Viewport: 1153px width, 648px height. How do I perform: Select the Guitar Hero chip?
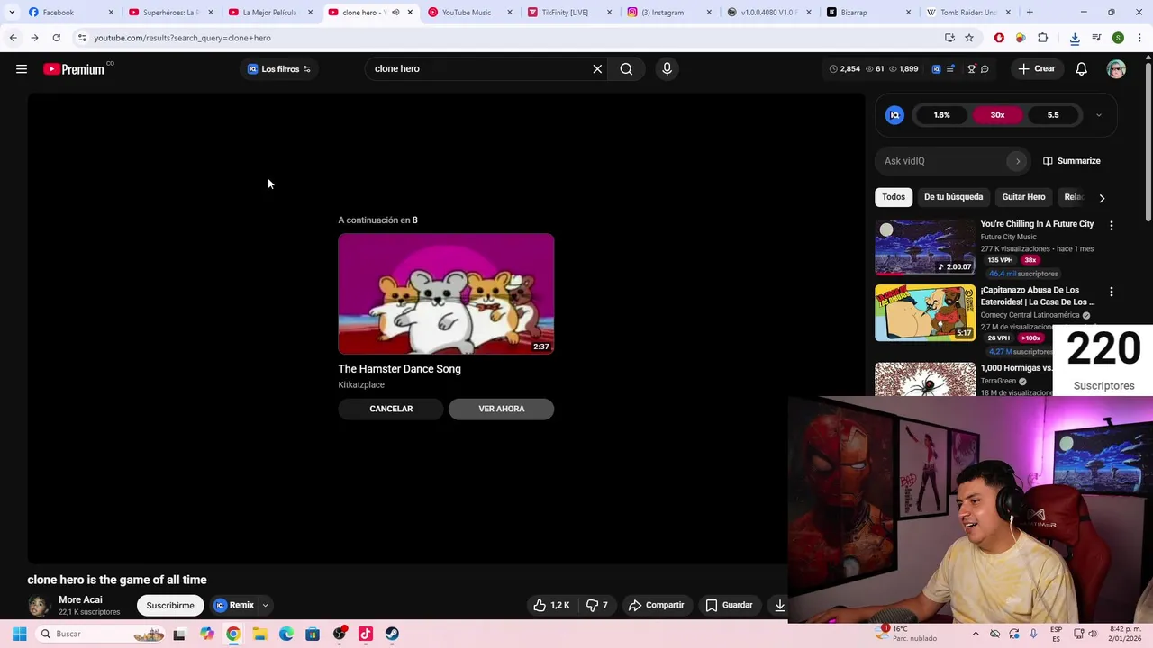[1023, 197]
